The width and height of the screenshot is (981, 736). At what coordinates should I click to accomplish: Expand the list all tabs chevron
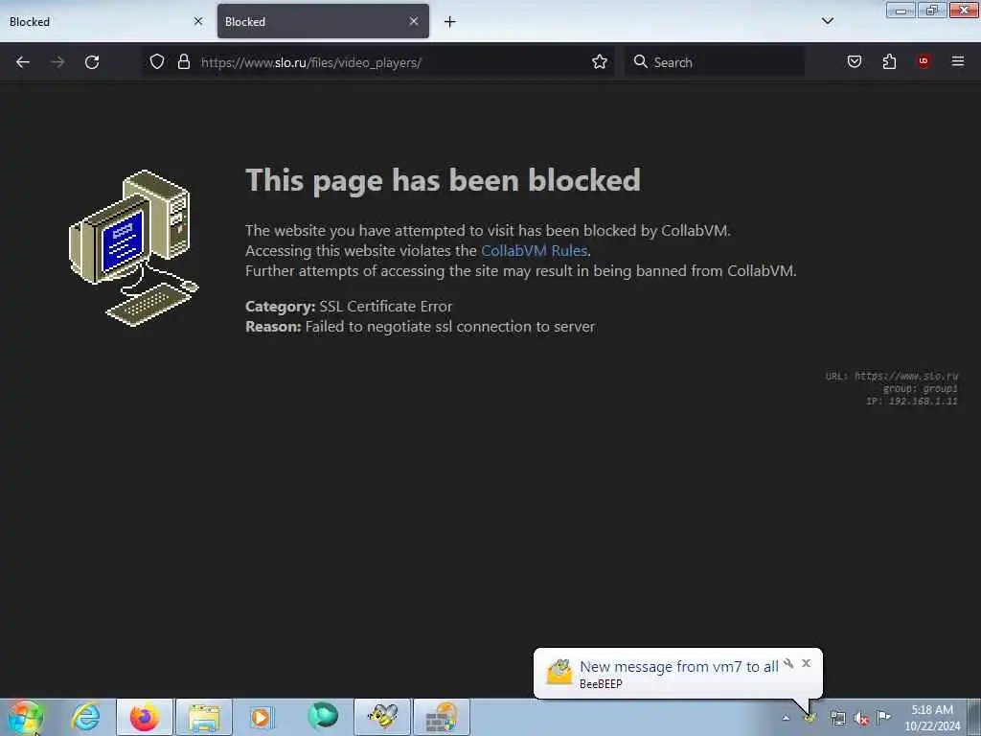point(828,21)
